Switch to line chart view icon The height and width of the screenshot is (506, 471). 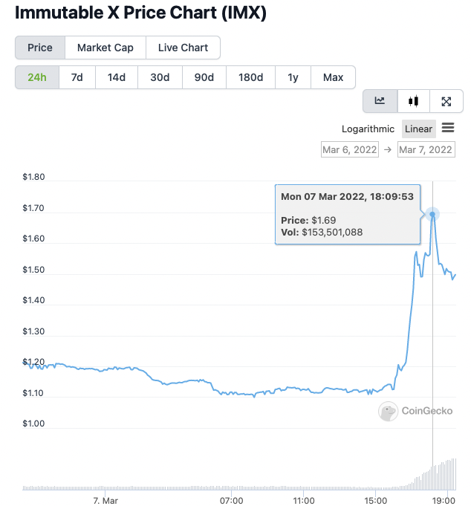380,101
